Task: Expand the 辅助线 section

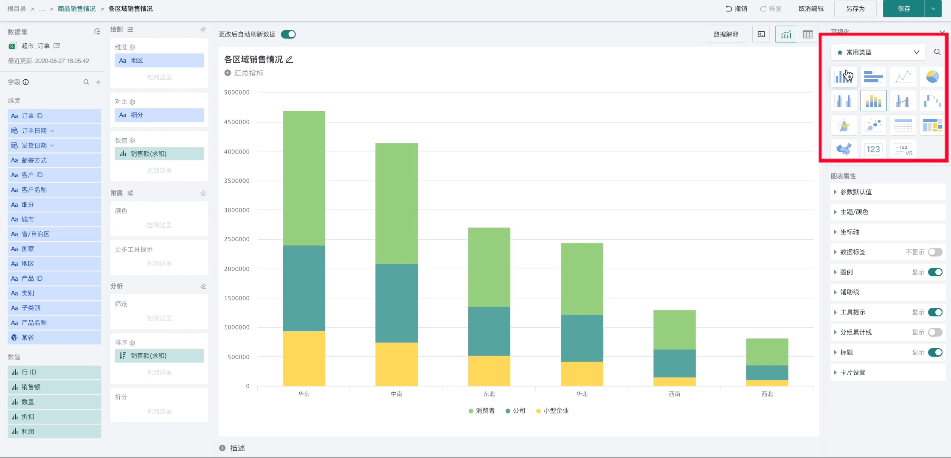Action: (888, 292)
